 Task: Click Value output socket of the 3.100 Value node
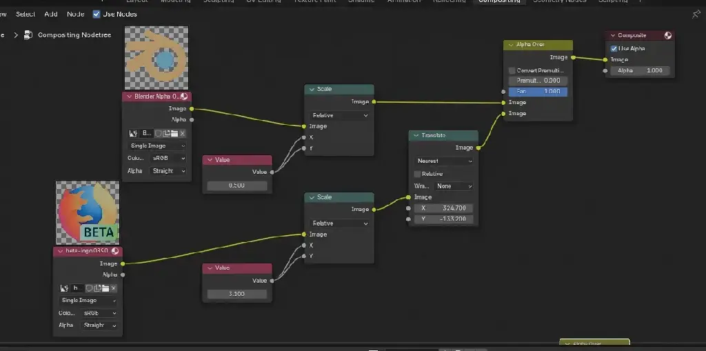(x=272, y=280)
